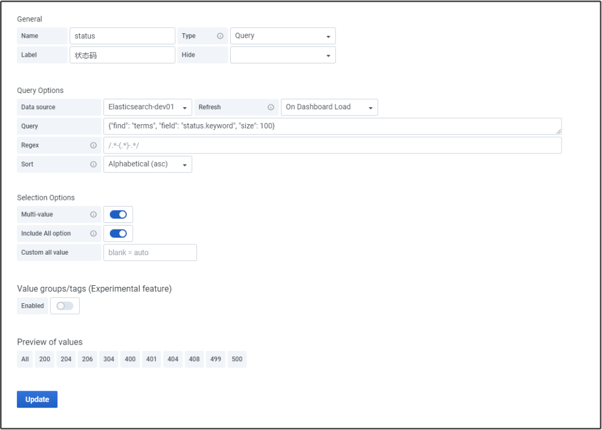Open the On Dashboard Load refresh dropdown
Image resolution: width=602 pixels, height=430 pixels.
(x=329, y=107)
